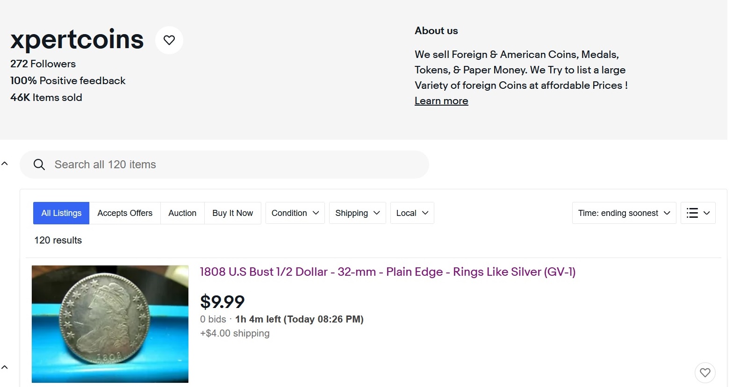The width and height of the screenshot is (733, 387).
Task: Click 46K Items sold text
Action: click(46, 98)
